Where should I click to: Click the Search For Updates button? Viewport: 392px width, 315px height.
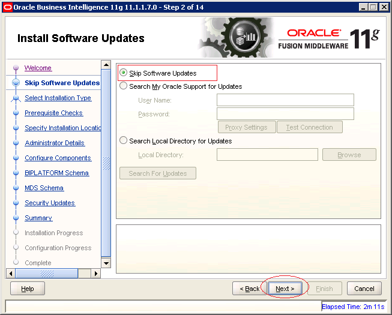pos(158,173)
